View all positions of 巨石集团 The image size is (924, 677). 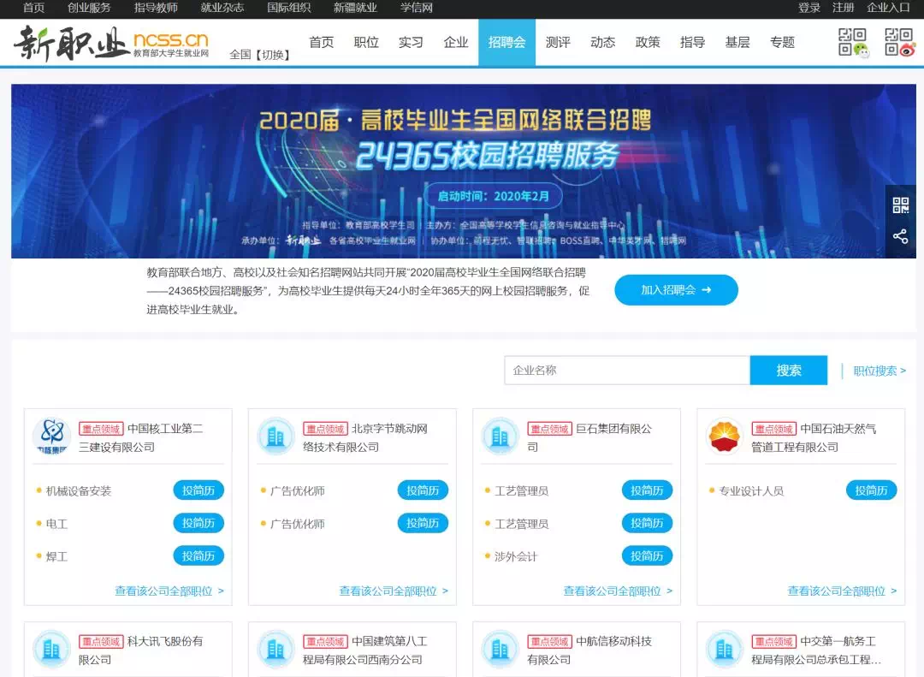pos(618,591)
